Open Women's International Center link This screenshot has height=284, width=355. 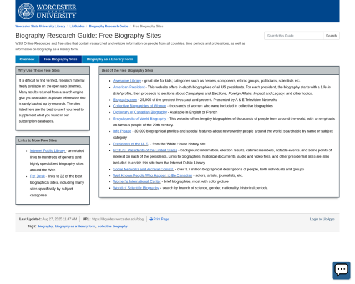coord(137,181)
